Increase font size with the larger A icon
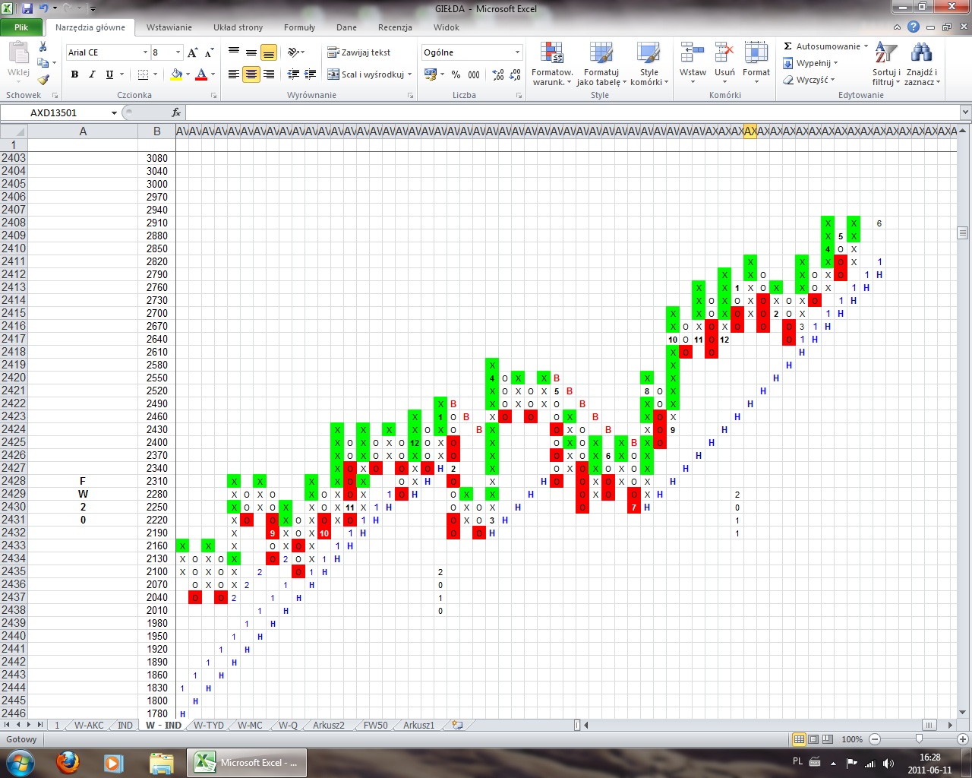This screenshot has width=972, height=778. (x=193, y=52)
